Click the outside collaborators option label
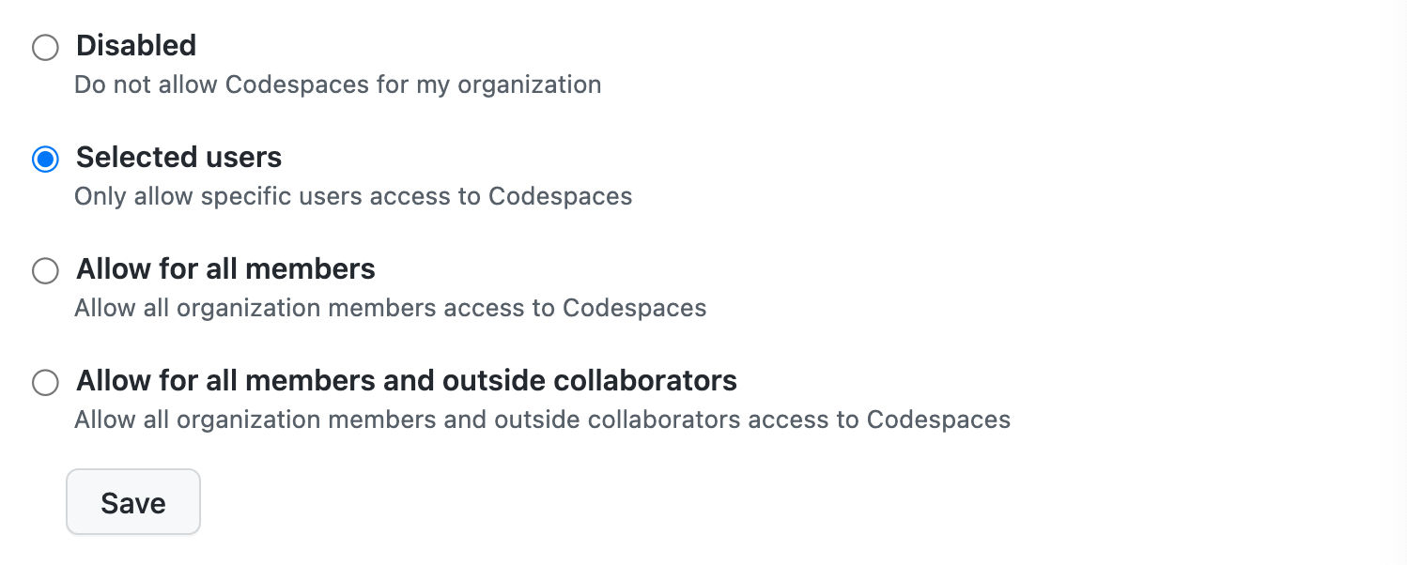Image resolution: width=1407 pixels, height=565 pixels. [406, 381]
